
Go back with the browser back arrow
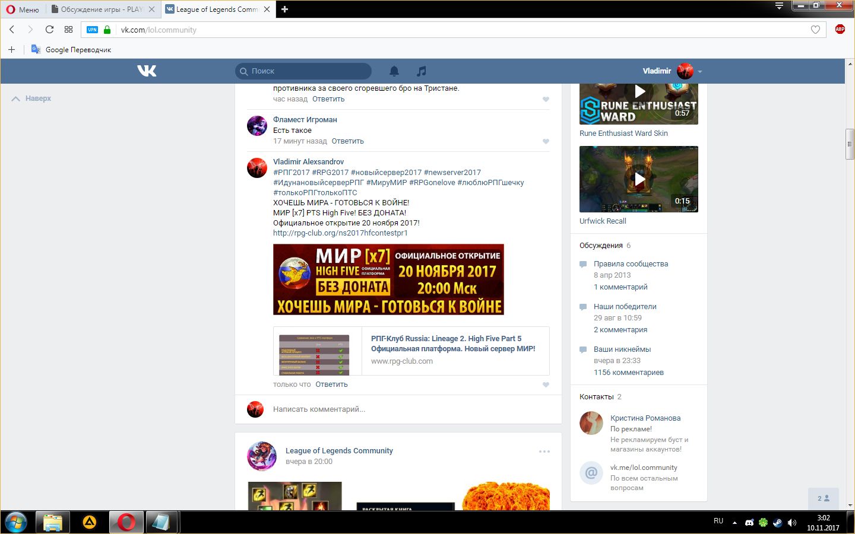coord(12,30)
